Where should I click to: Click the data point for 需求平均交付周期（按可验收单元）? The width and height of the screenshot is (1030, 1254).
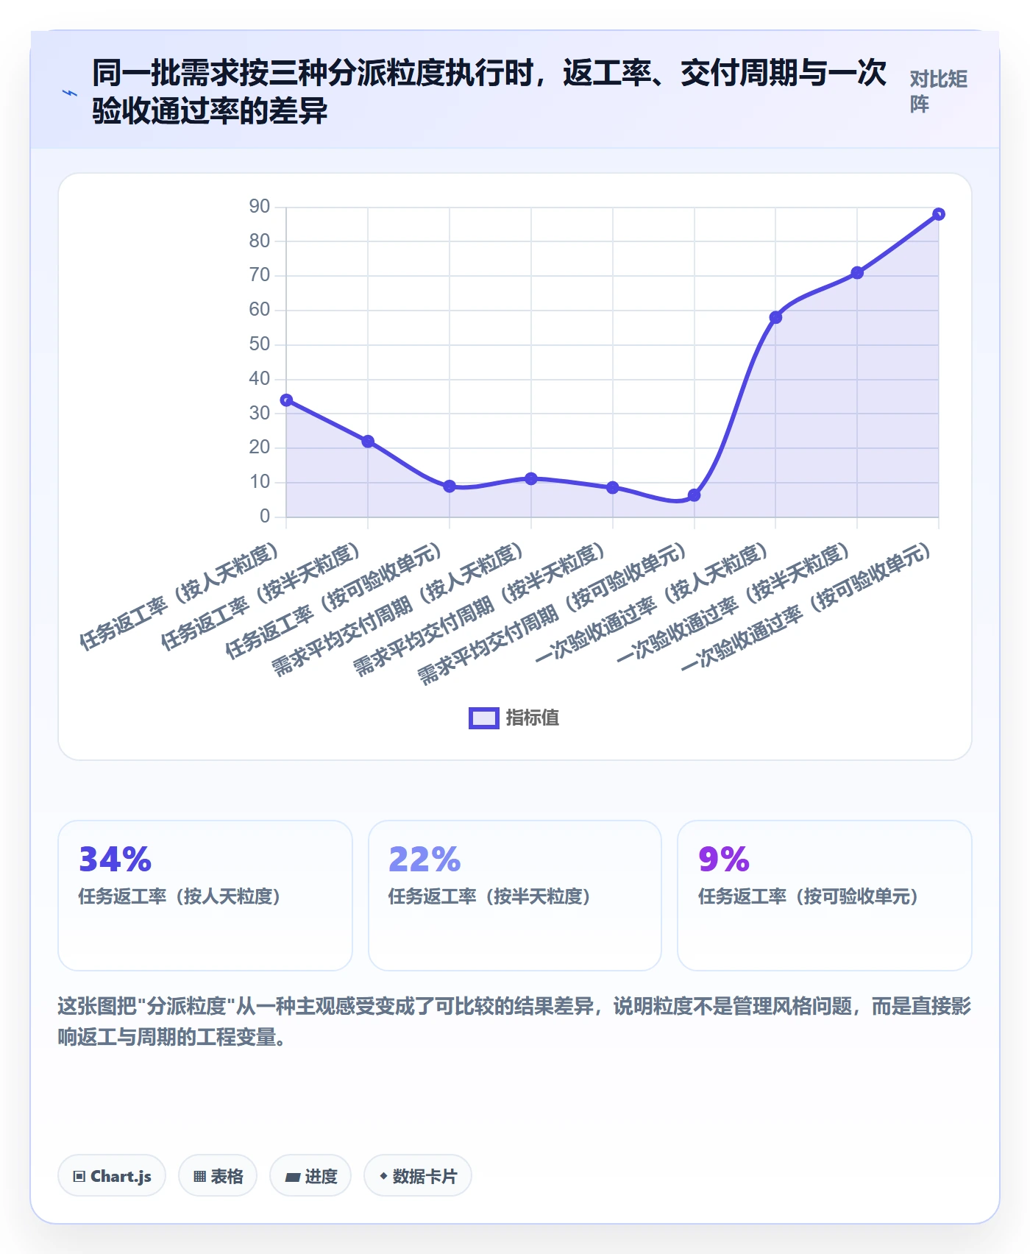point(694,495)
